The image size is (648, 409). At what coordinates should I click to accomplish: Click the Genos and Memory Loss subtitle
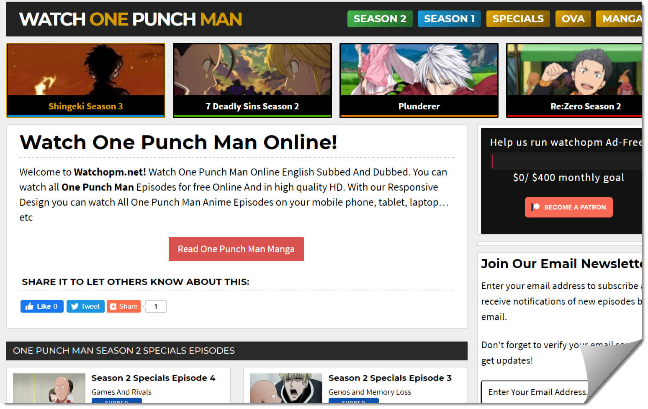click(370, 392)
